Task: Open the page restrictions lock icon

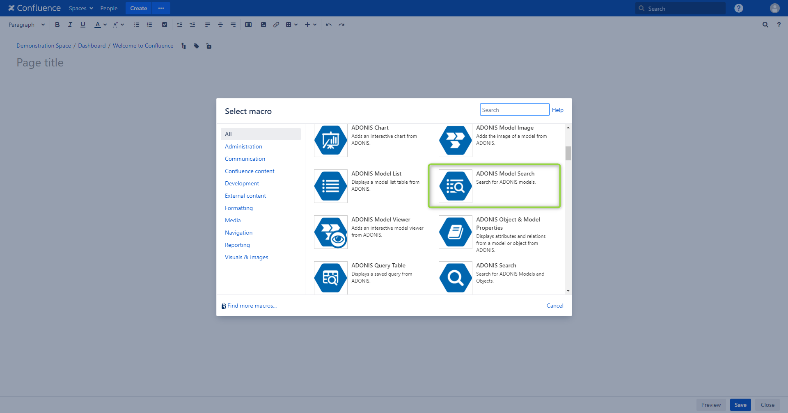Action: pos(209,46)
